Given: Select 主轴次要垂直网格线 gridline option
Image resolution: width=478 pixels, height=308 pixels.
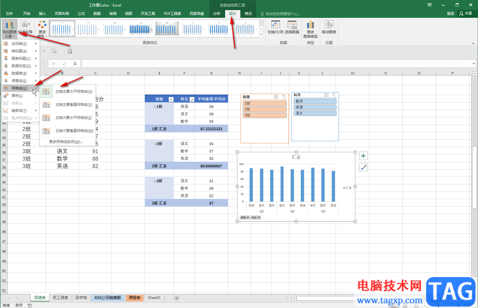Looking at the screenshot, I should click(68, 131).
